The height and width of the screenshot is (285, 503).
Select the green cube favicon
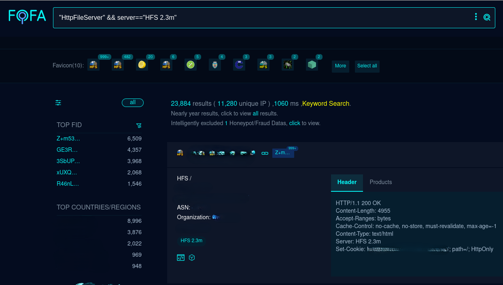pyautogui.click(x=312, y=65)
